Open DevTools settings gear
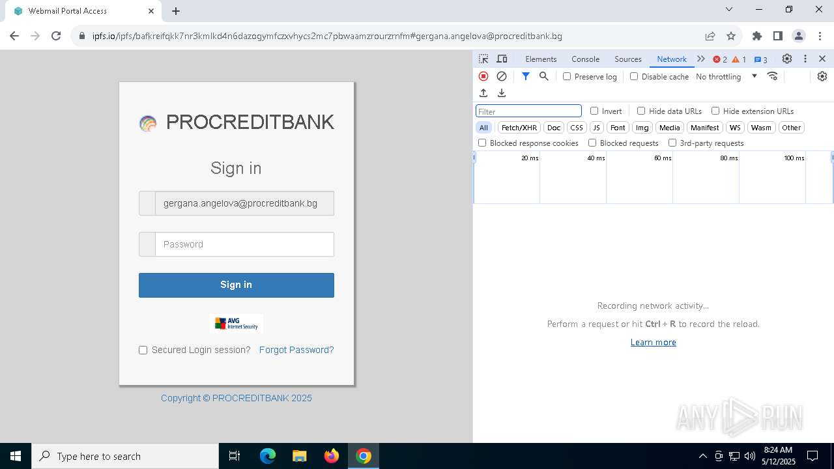The image size is (834, 469). pyautogui.click(x=787, y=59)
